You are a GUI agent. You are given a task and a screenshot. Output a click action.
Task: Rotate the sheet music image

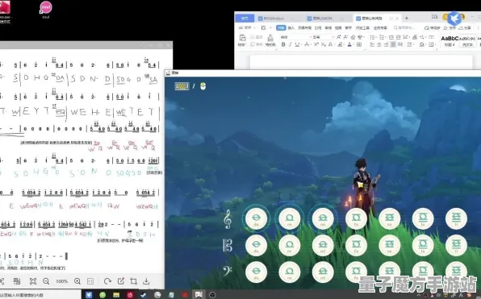[x=107, y=281]
